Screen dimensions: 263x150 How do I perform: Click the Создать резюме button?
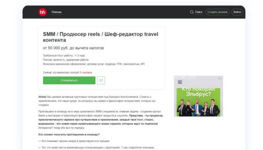[217, 12]
